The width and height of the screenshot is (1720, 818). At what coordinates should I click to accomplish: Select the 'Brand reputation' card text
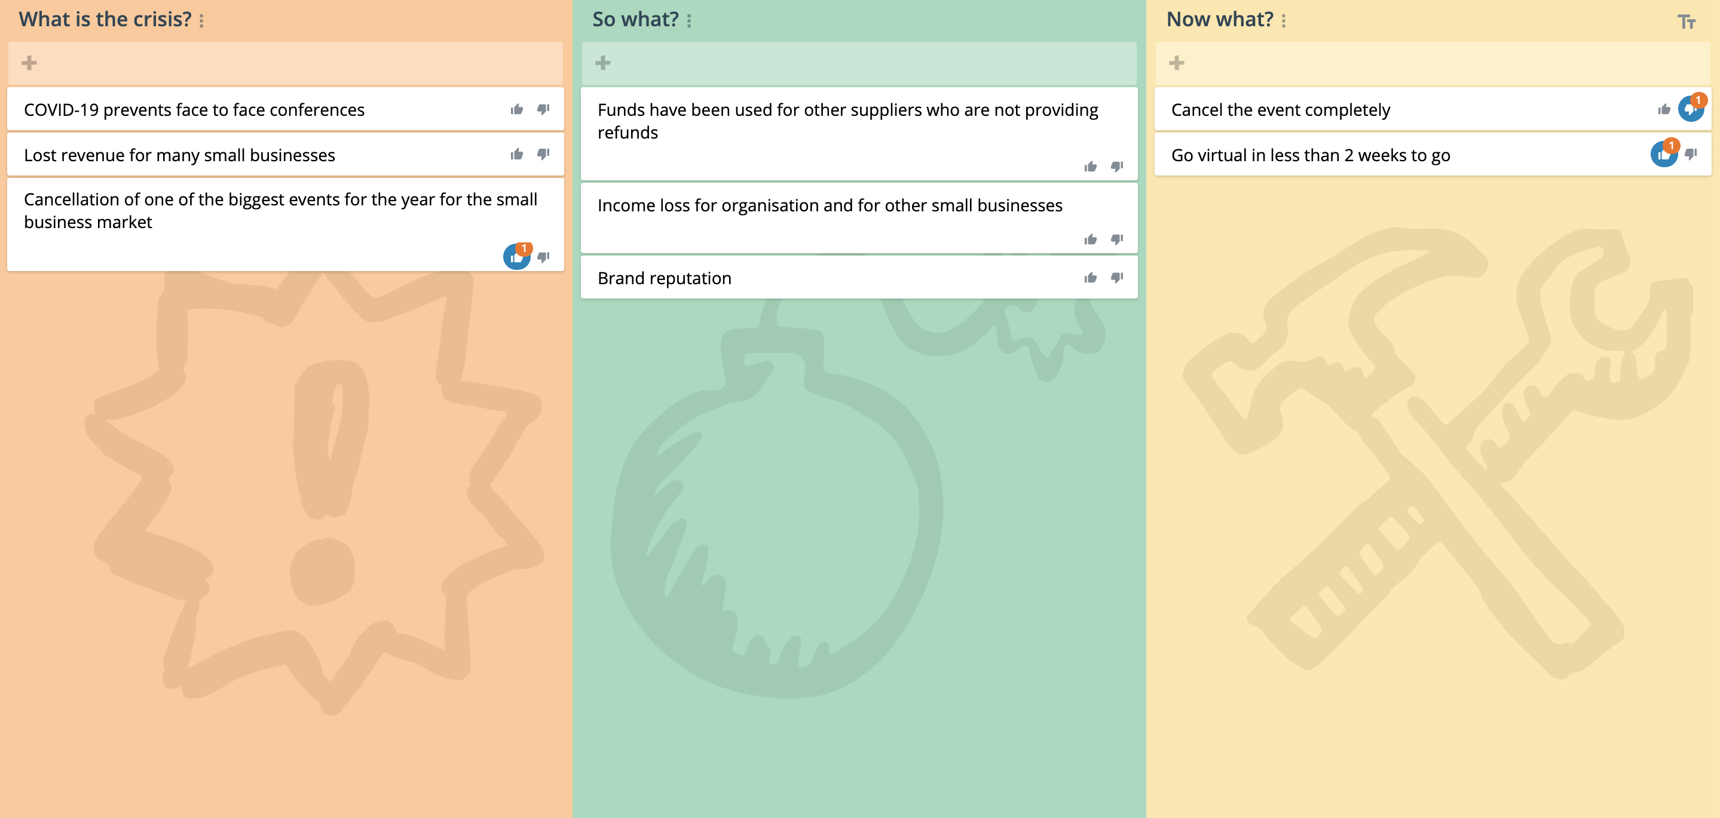point(664,278)
